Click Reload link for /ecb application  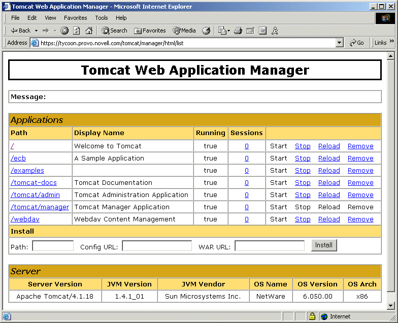(x=329, y=158)
